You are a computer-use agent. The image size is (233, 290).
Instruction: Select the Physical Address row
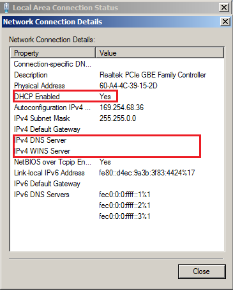(x=117, y=86)
